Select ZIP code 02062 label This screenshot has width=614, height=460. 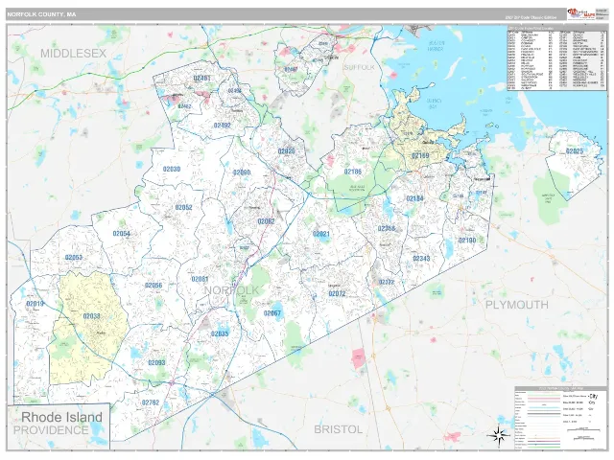tap(266, 221)
